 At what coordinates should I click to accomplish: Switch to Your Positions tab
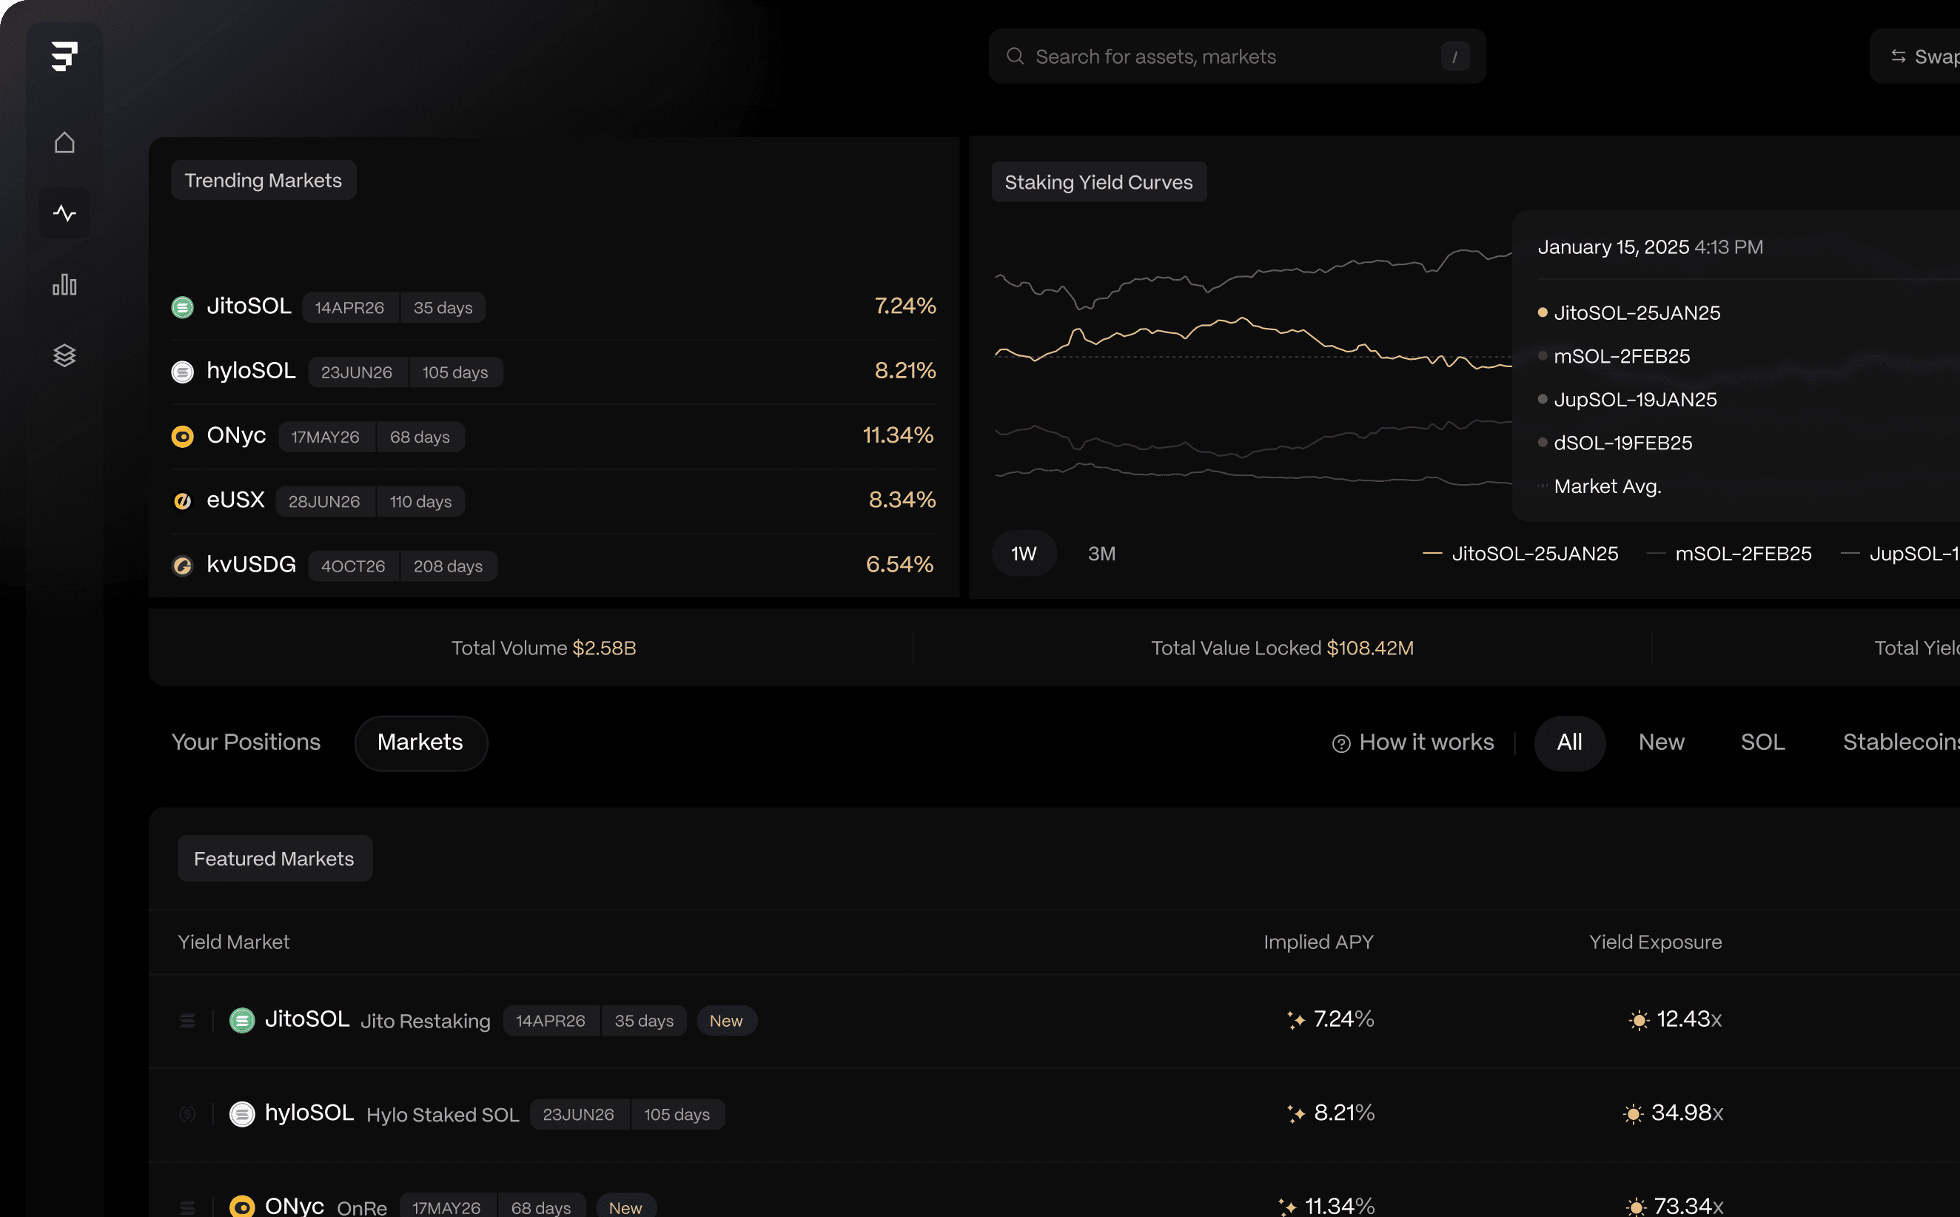pyautogui.click(x=246, y=742)
